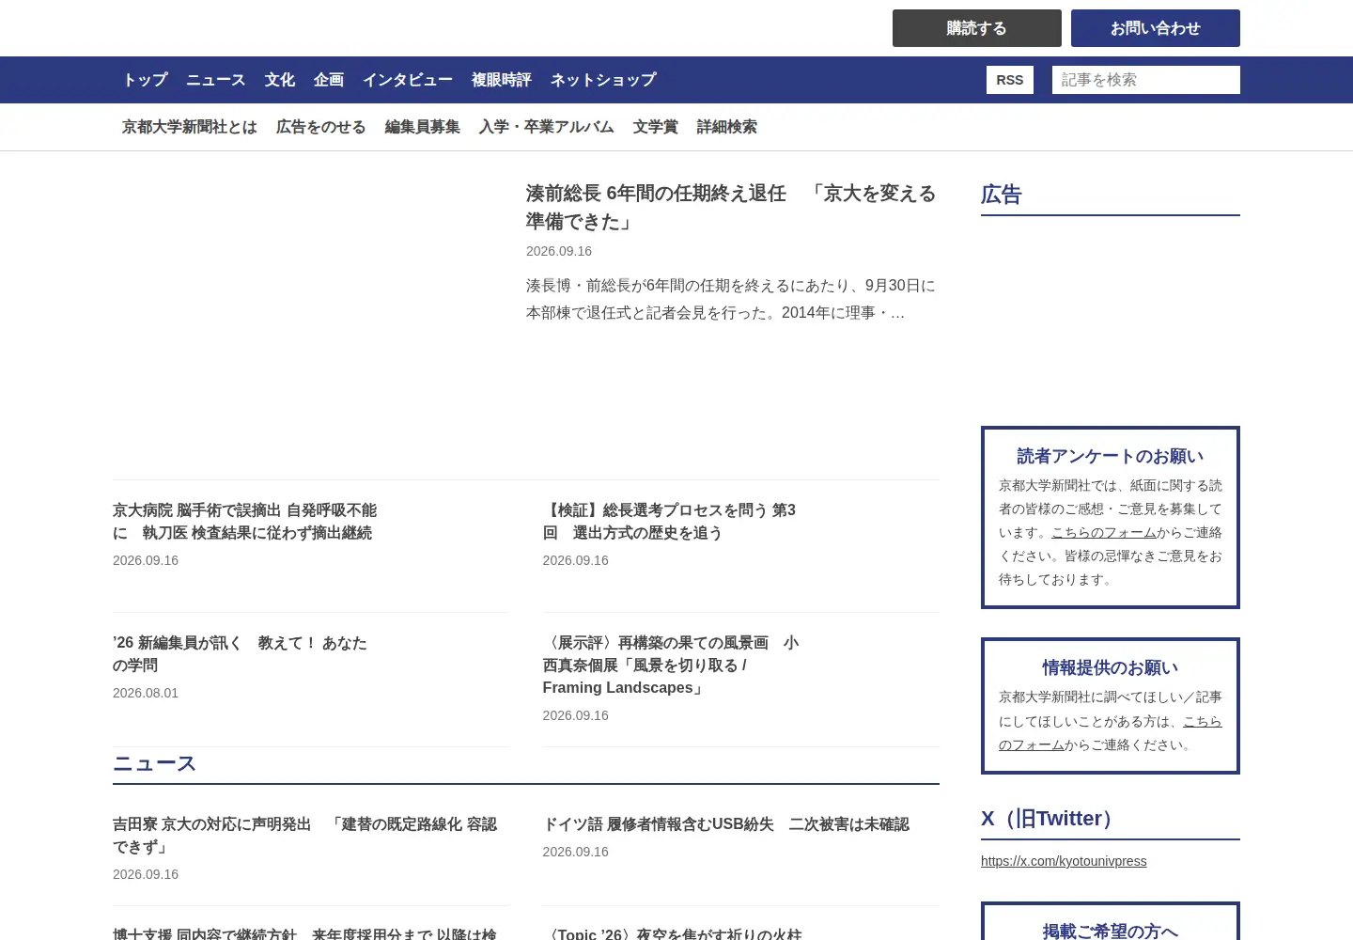
Task: Open the 広告をのせる link
Action: coord(321,127)
